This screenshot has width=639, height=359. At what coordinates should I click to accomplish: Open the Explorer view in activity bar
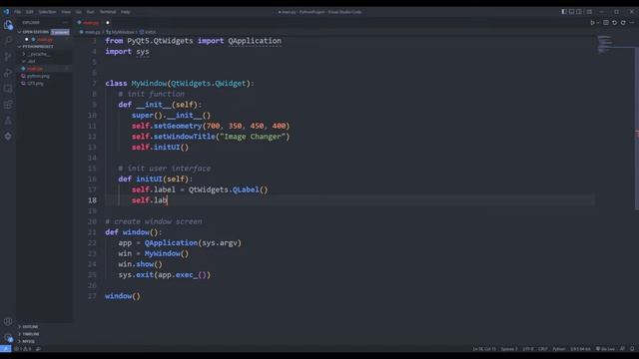point(8,25)
